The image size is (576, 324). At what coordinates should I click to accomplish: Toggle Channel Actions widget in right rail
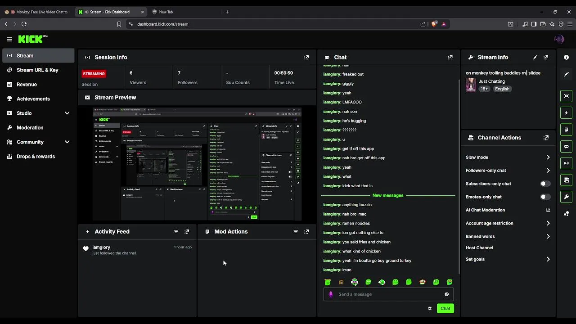click(x=566, y=180)
